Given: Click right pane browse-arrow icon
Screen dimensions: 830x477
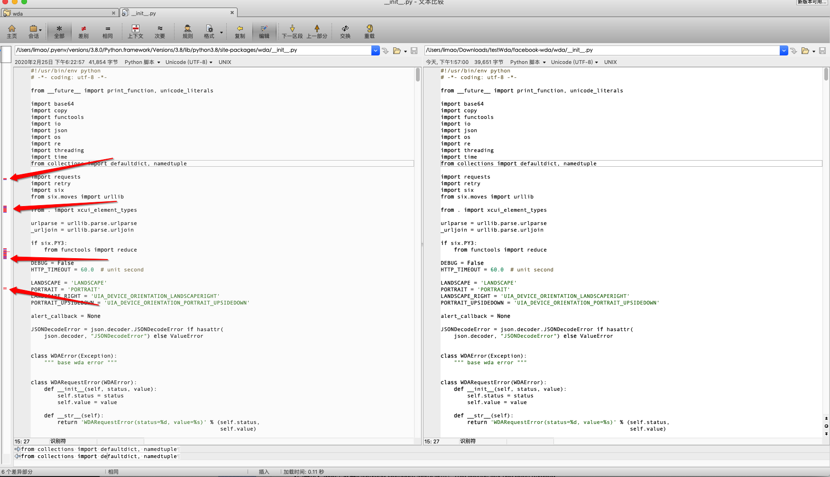Looking at the screenshot, I should 793,51.
